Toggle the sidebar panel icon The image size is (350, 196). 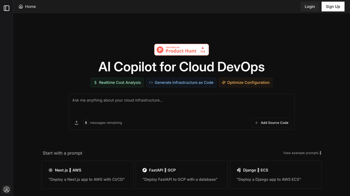click(7, 8)
